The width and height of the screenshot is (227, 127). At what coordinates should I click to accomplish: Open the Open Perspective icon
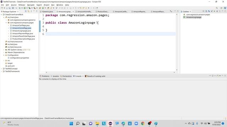click(x=221, y=8)
